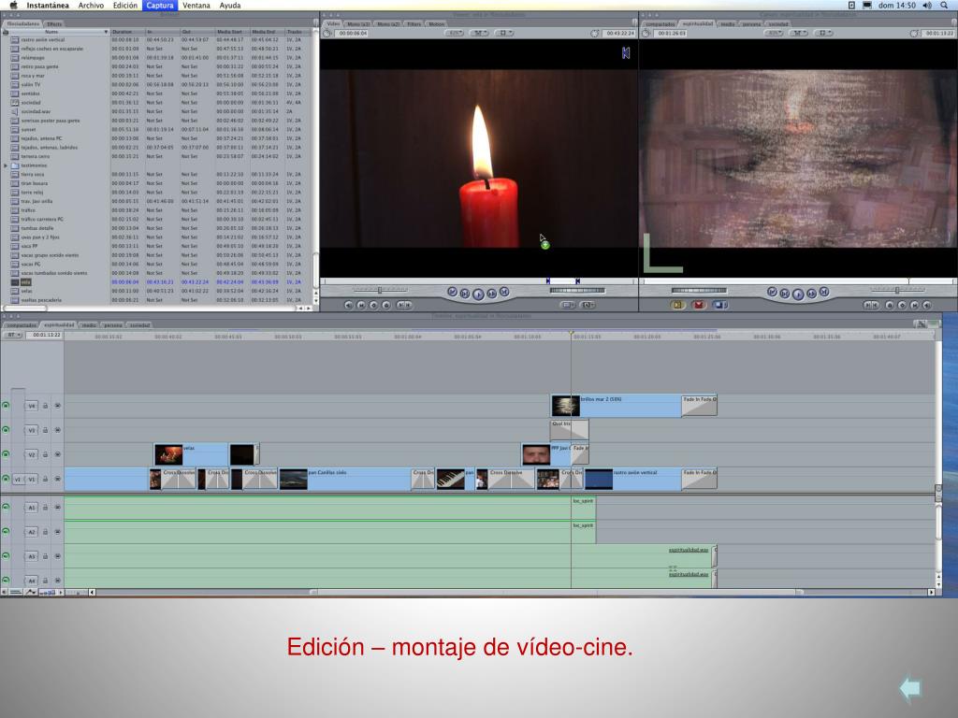This screenshot has height=718, width=958.
Task: Click Canvas insert edit red button
Action: click(x=699, y=305)
